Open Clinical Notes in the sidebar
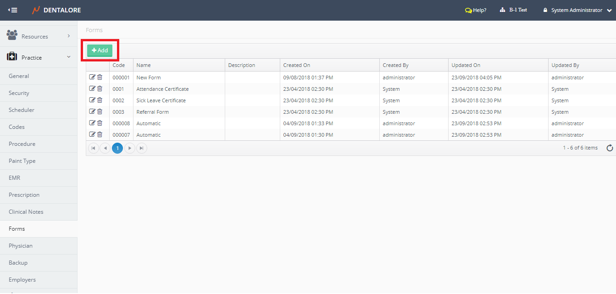 [26, 212]
